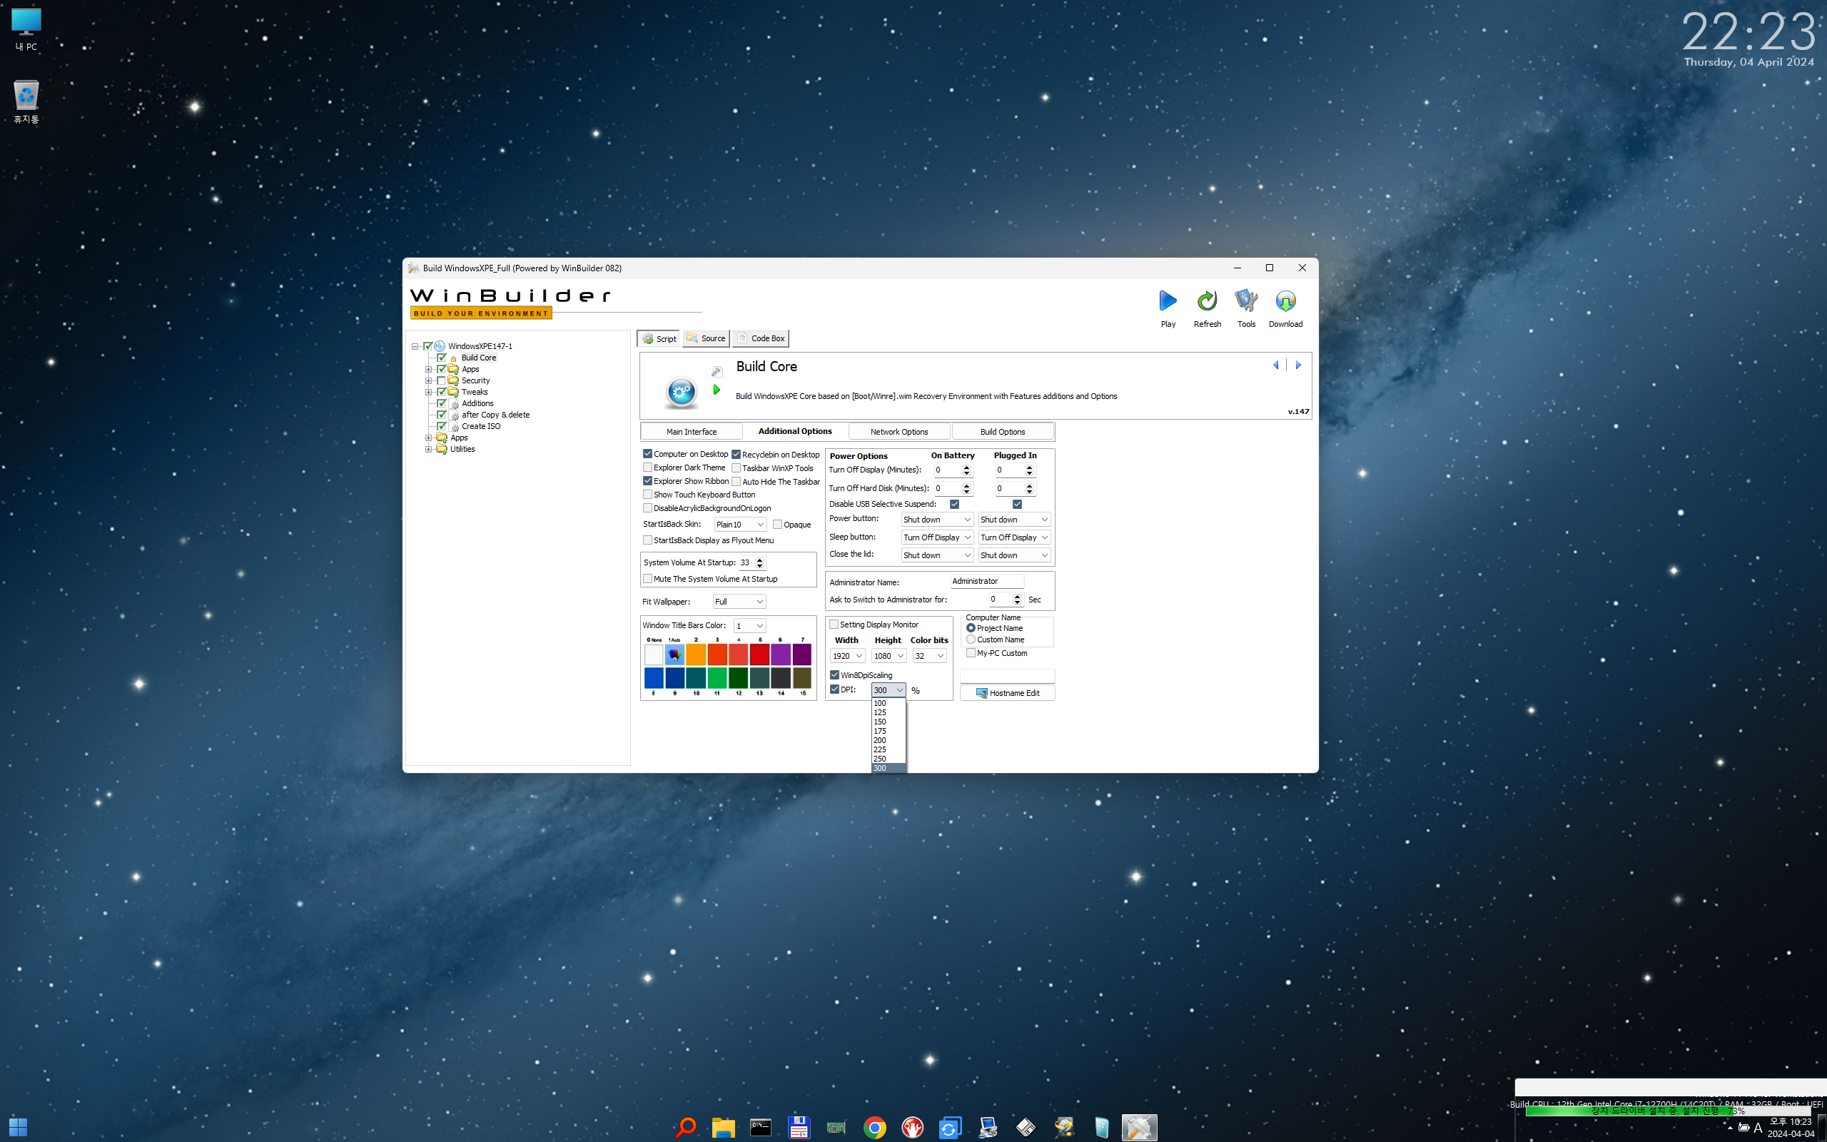Open Power button On Battery dropdown
Viewport: 1827px width, 1142px height.
point(937,520)
